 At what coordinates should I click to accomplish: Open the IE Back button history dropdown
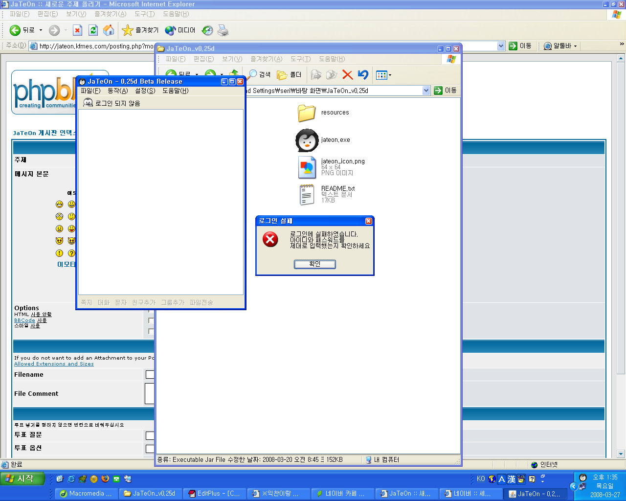pyautogui.click(x=41, y=30)
